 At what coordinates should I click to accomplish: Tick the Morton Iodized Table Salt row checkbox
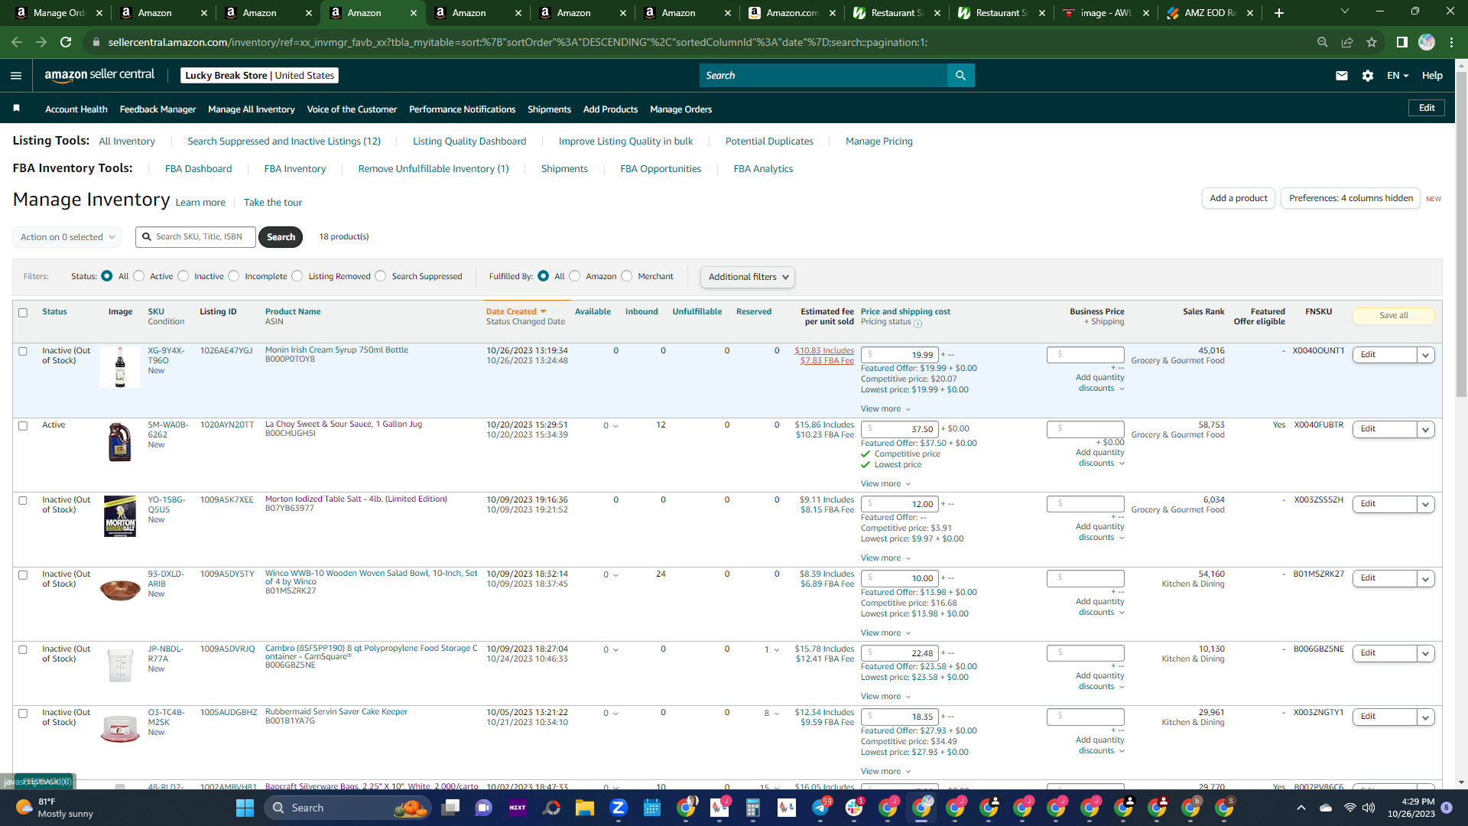coord(23,501)
